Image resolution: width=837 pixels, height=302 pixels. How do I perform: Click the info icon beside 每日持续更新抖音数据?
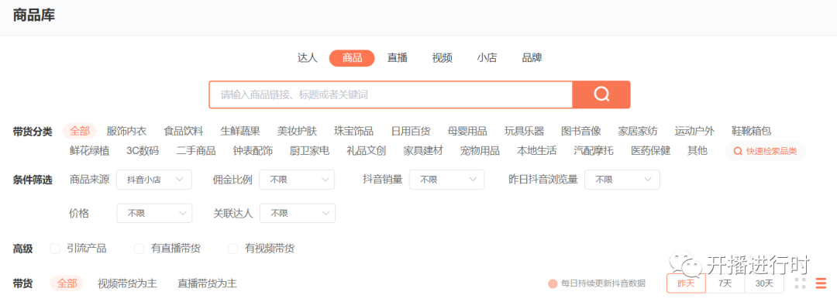pos(553,283)
